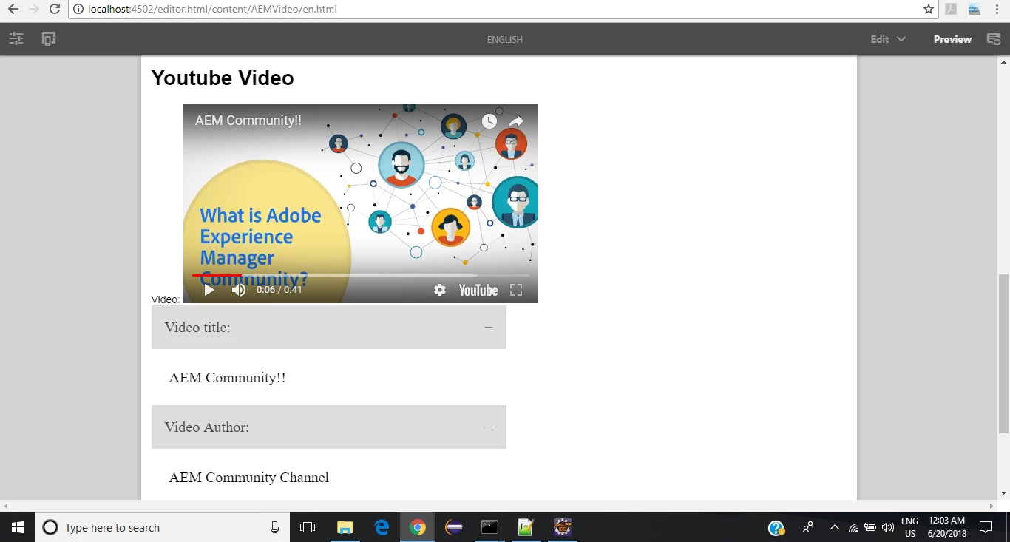Bookmark this page with the star icon

929,10
